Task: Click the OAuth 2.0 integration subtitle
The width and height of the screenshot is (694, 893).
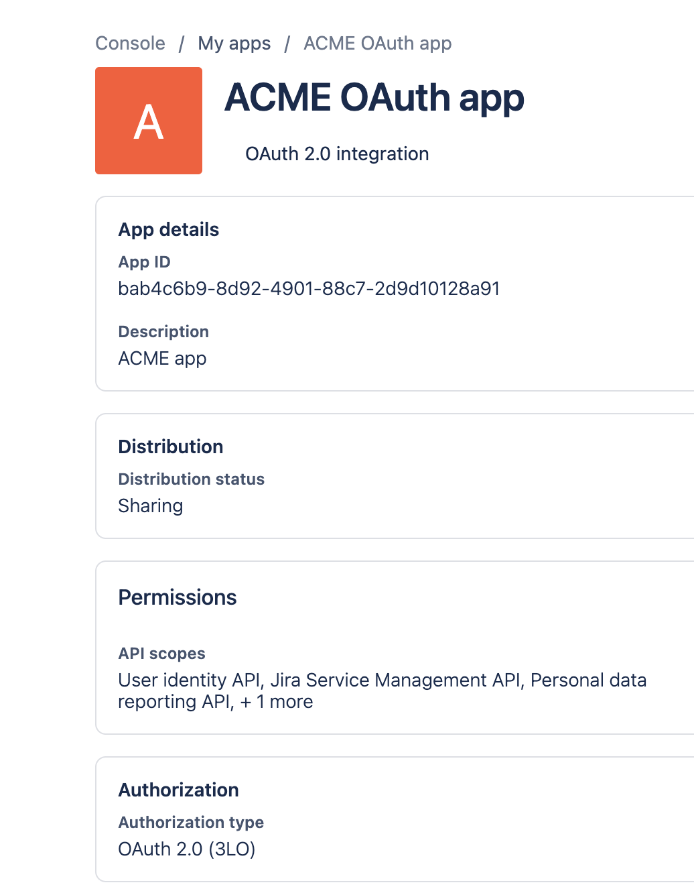Action: (x=336, y=154)
